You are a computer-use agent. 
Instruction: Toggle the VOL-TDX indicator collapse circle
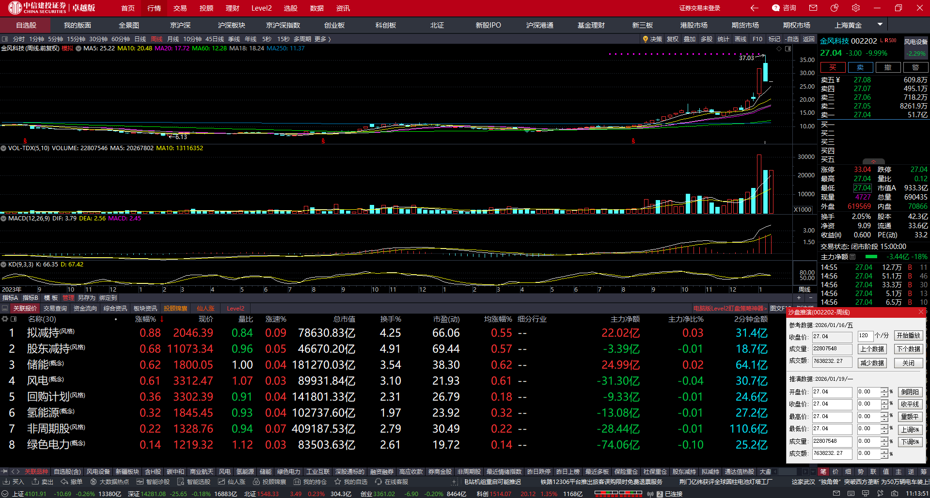pos(3,148)
